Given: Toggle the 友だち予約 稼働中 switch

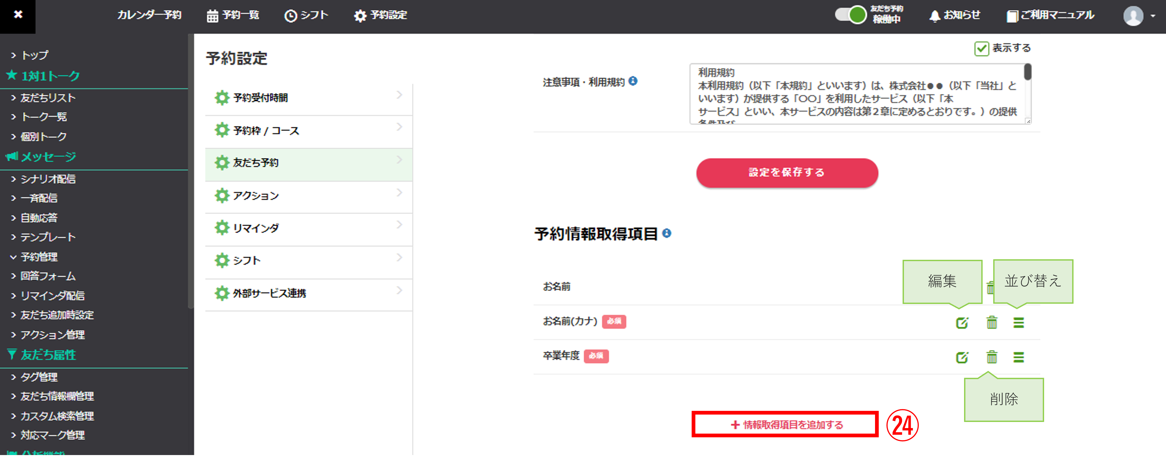Looking at the screenshot, I should 851,15.
